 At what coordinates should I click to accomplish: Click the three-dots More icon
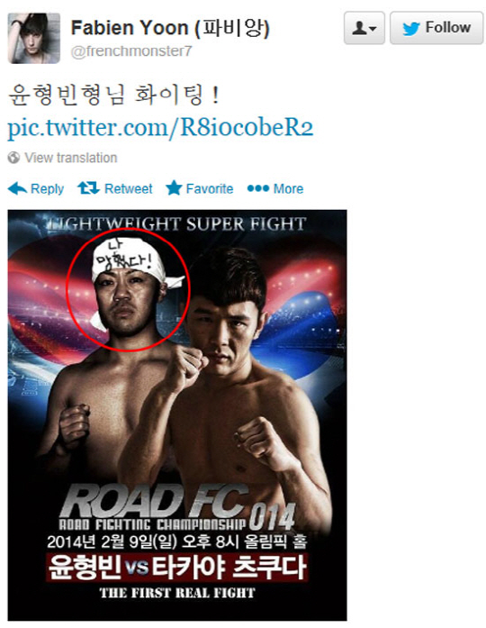258,188
